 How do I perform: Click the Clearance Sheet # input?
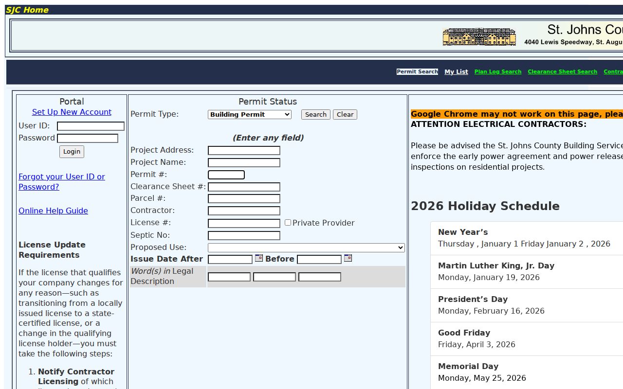(244, 187)
